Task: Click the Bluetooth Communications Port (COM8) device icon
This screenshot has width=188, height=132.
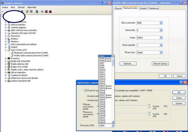Action: point(12,53)
